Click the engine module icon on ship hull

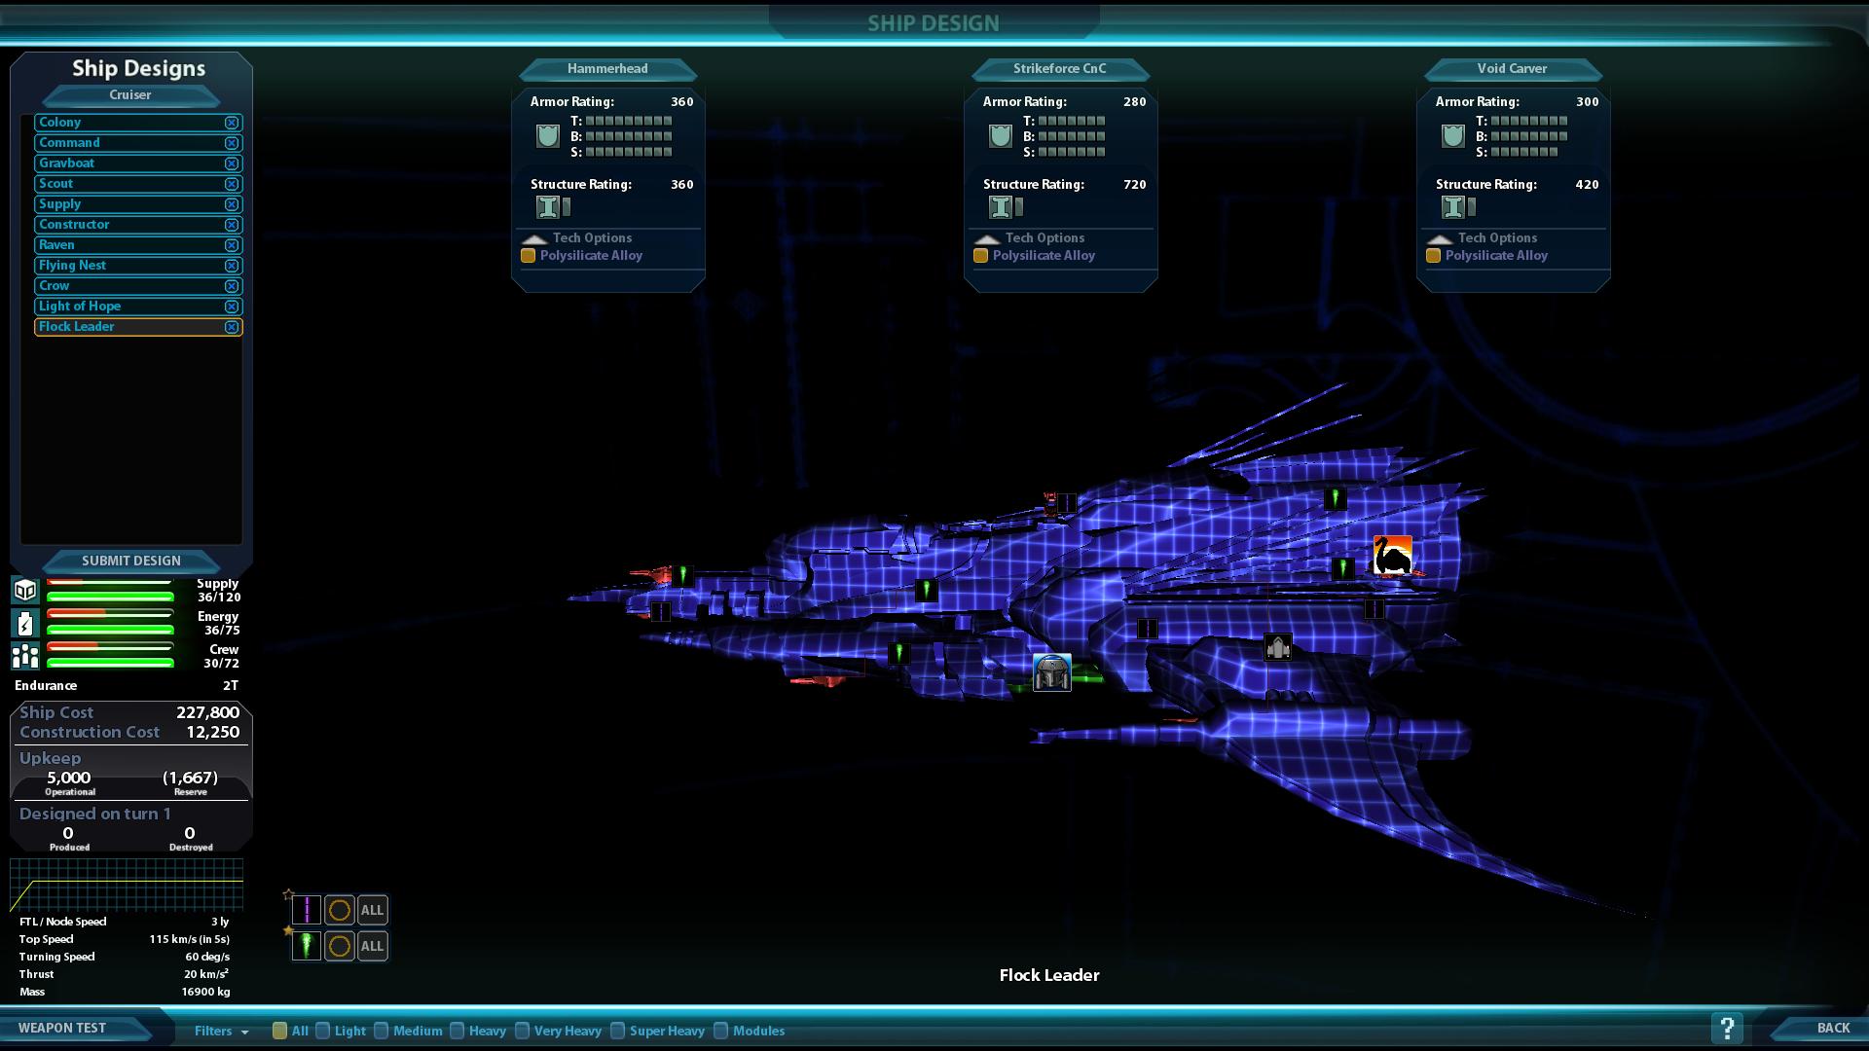coord(1277,647)
